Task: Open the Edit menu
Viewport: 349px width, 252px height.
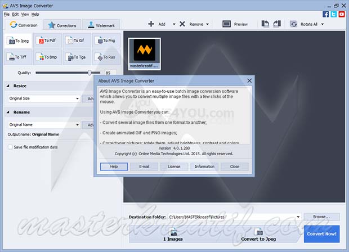Action: (x=15, y=15)
